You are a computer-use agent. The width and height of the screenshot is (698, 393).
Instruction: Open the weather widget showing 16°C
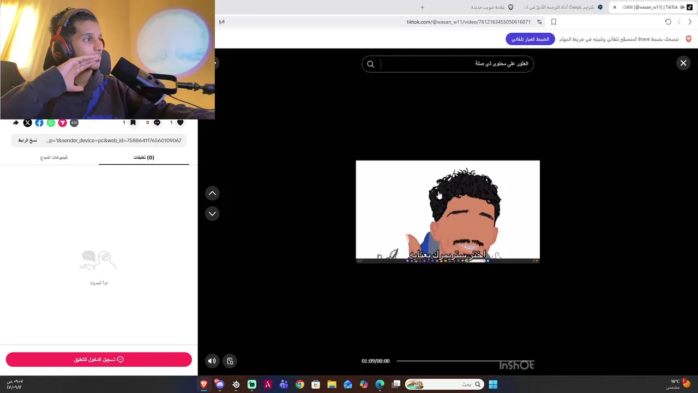[678, 384]
